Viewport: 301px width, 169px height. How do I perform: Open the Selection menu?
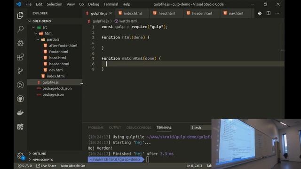[55, 4]
